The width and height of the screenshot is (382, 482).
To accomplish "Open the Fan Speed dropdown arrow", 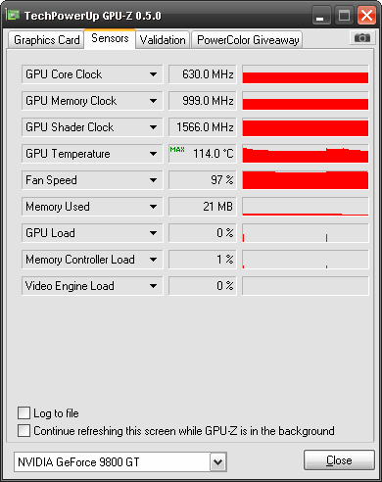I will pos(153,180).
